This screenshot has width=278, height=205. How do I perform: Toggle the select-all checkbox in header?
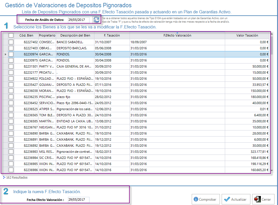[x=11, y=35]
